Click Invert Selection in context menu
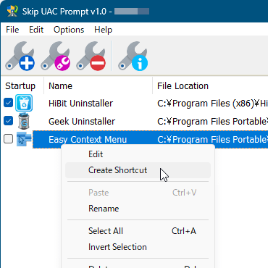The image size is (268, 268). 138,247
